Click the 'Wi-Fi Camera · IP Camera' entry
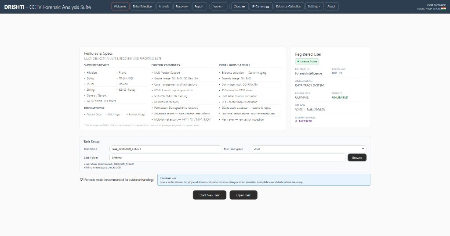The height and width of the screenshot is (236, 450). 102,101
